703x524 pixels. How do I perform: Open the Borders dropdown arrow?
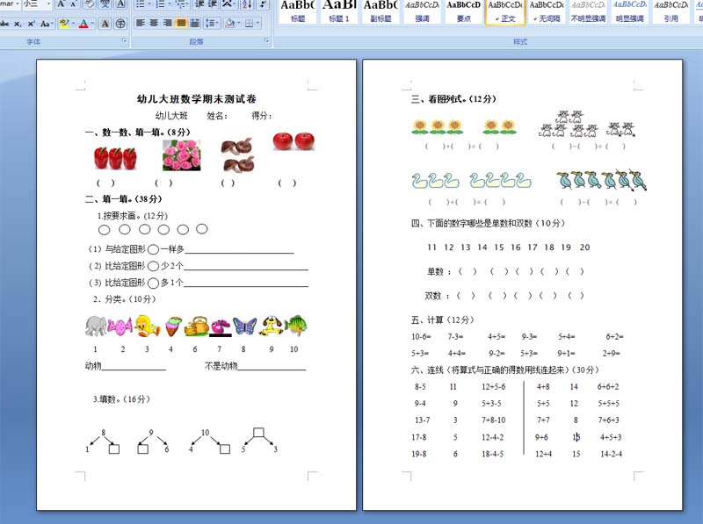(258, 23)
